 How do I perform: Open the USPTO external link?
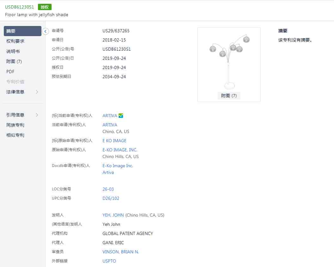tap(109, 261)
